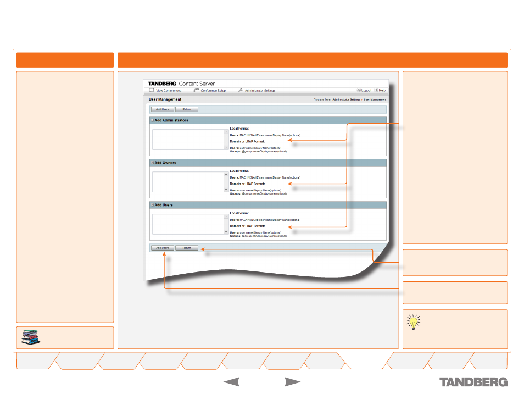524x394 pixels.
Task: Click scroll-down arrow in Add Users box
Action: (x=226, y=232)
